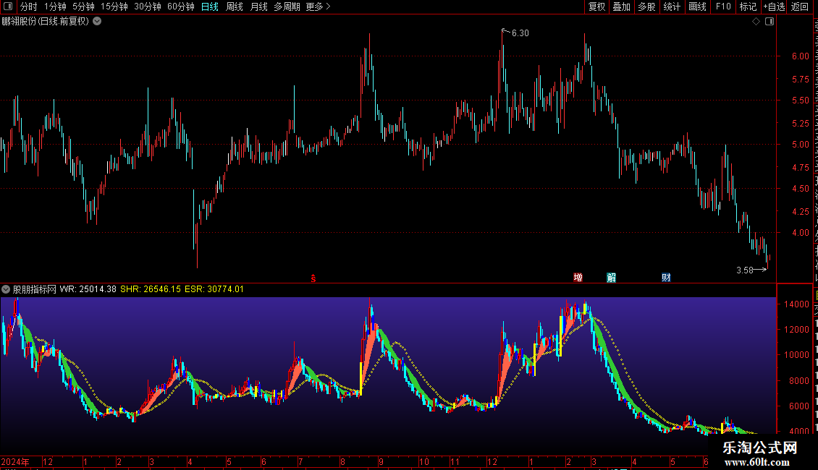The width and height of the screenshot is (818, 470).
Task: Select the 日线 daily chart tab
Action: [210, 7]
